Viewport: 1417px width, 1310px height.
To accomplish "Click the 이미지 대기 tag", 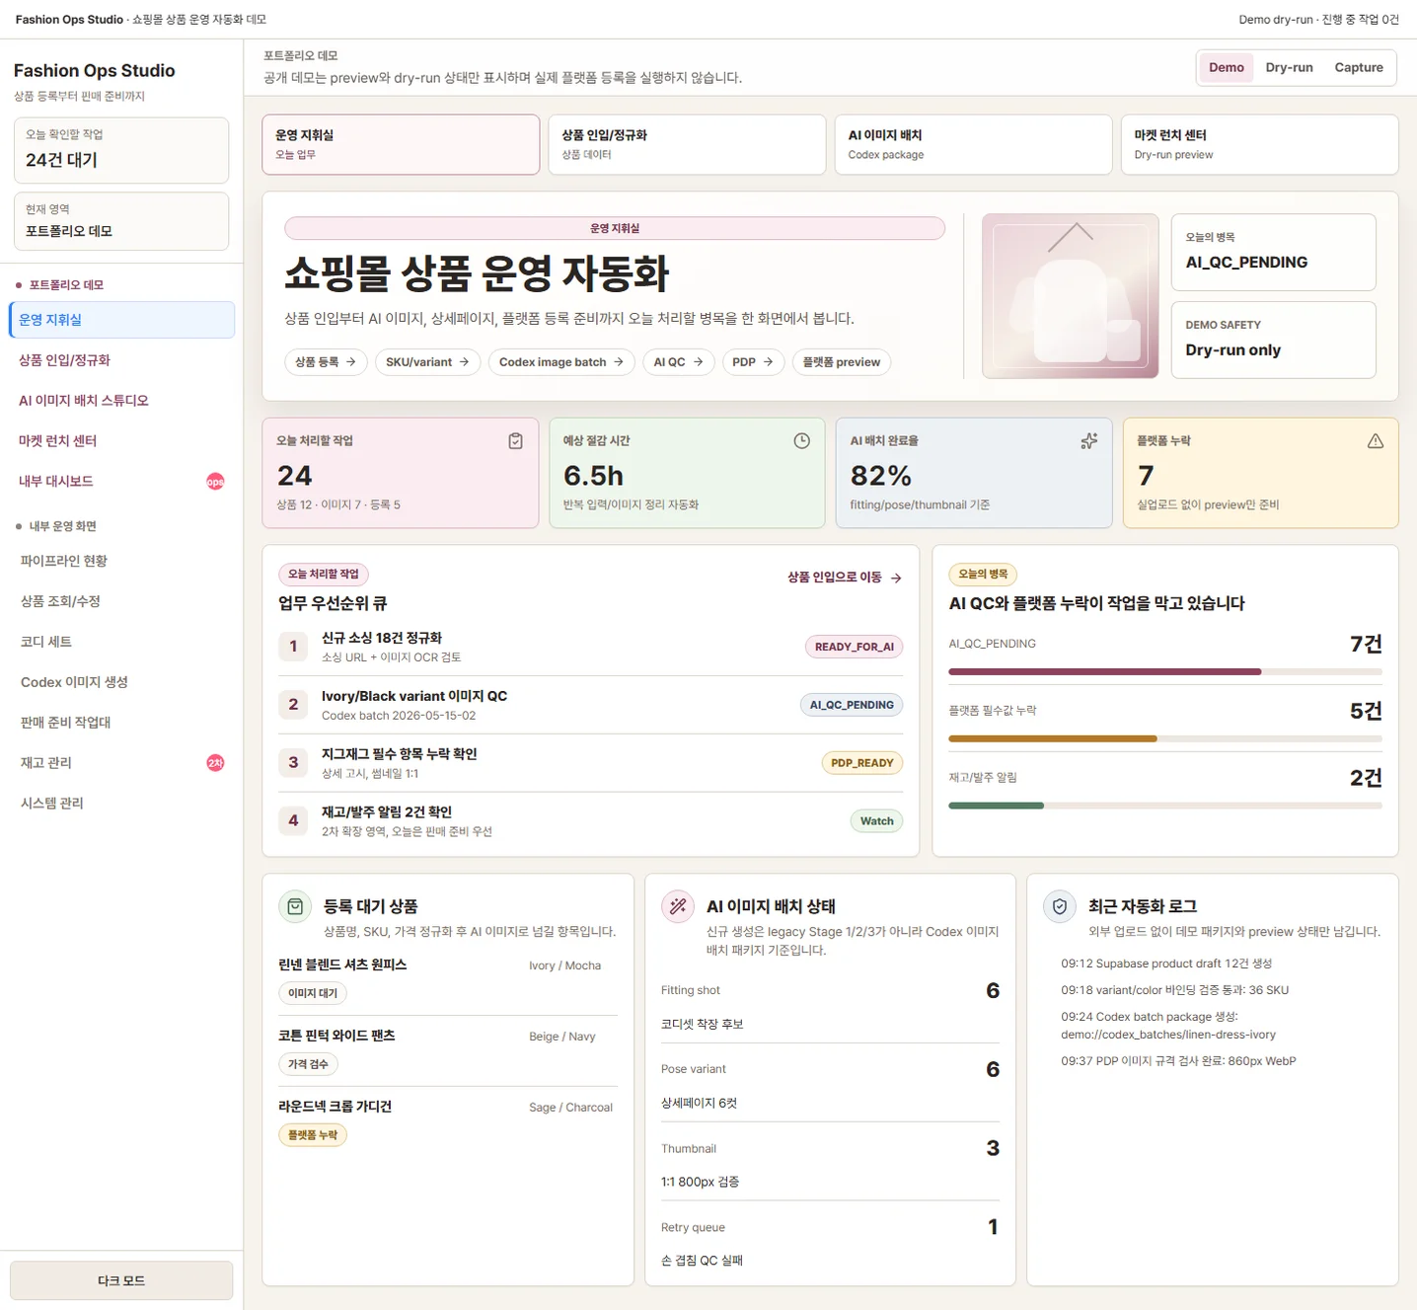I will [x=313, y=994].
